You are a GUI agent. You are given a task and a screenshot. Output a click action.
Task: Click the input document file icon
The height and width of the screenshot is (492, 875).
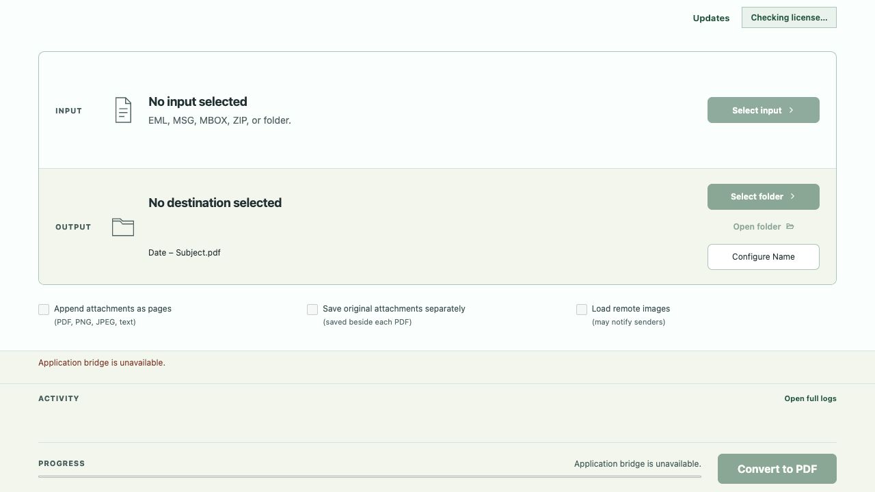point(123,110)
